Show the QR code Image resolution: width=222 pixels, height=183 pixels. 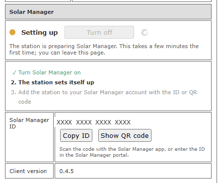[x=125, y=135]
